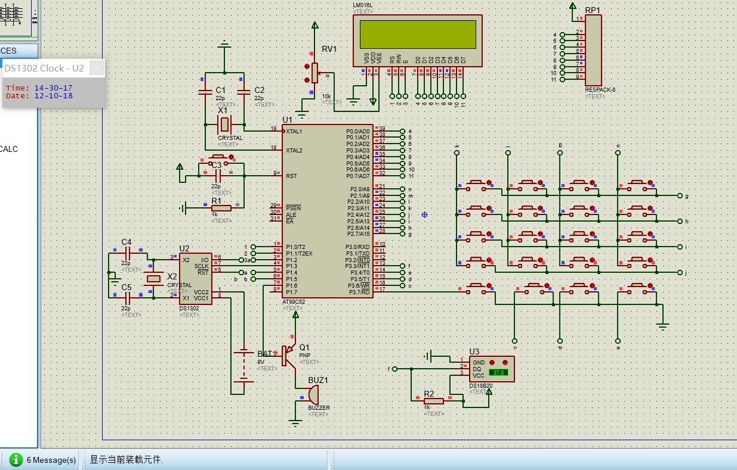Select capacitor C4
The height and width of the screenshot is (470, 737).
(127, 253)
